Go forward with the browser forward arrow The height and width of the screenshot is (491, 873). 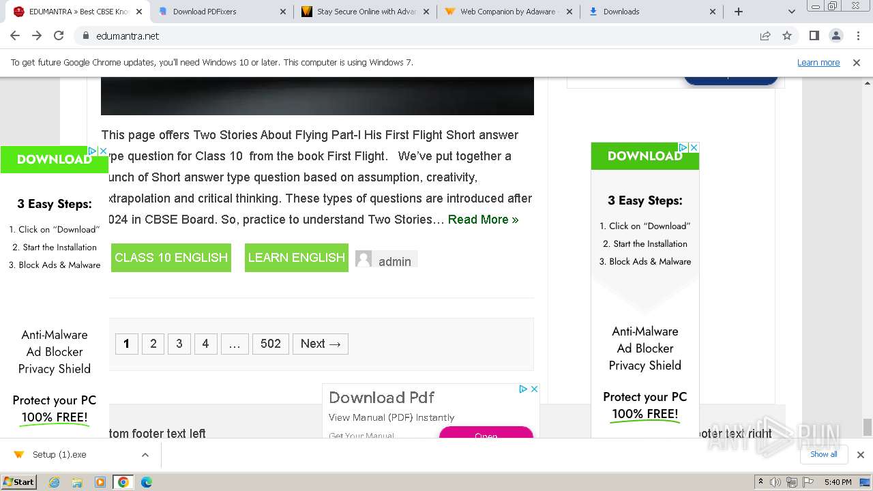[37, 35]
